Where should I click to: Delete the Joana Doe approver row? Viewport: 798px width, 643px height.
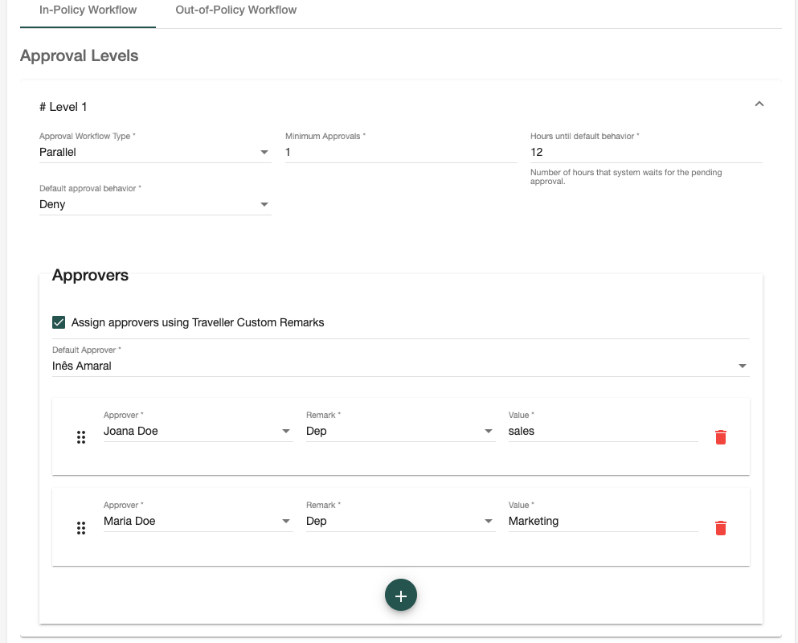[721, 437]
